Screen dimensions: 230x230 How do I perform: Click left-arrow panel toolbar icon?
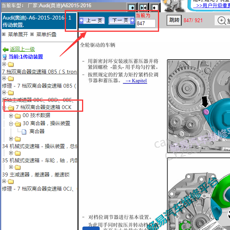(154, 8)
